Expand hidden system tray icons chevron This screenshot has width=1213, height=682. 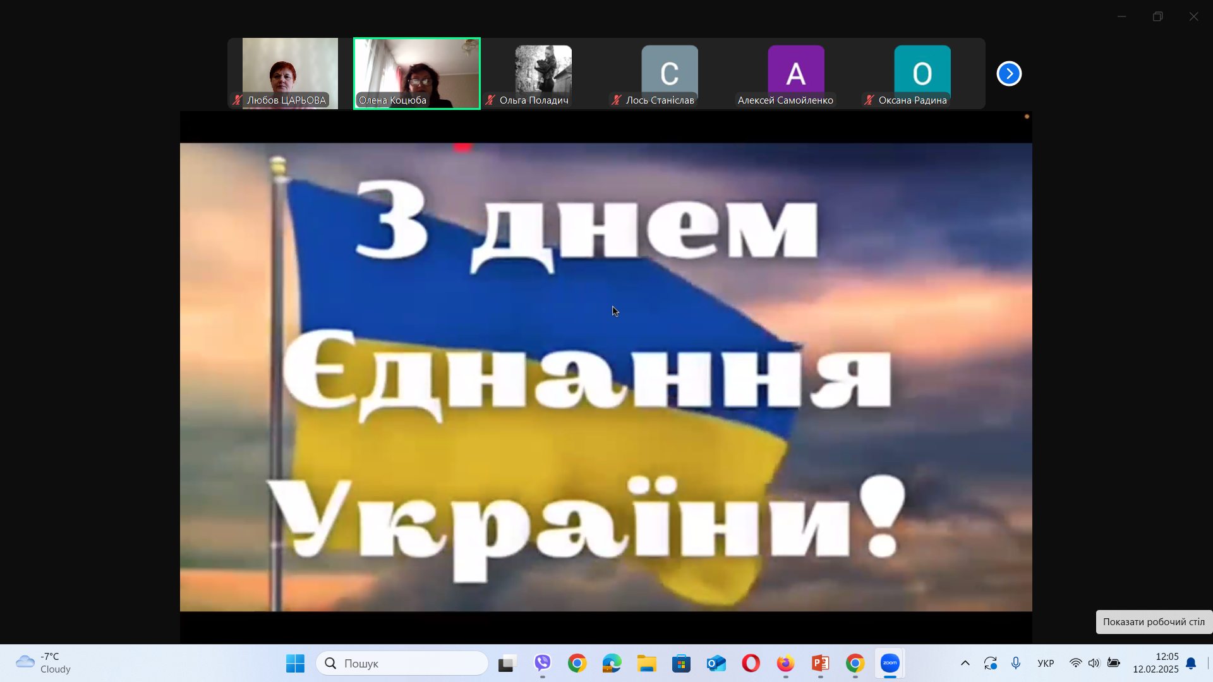pyautogui.click(x=965, y=663)
